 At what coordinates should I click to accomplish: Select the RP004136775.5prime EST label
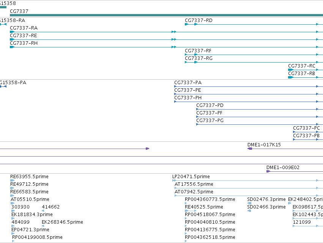210,230
